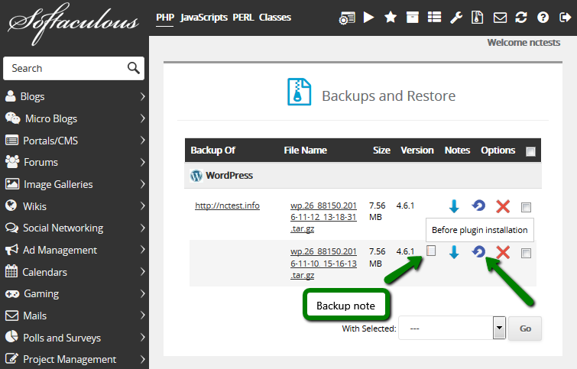Download the 2016-11-12 backup file

[x=454, y=206]
